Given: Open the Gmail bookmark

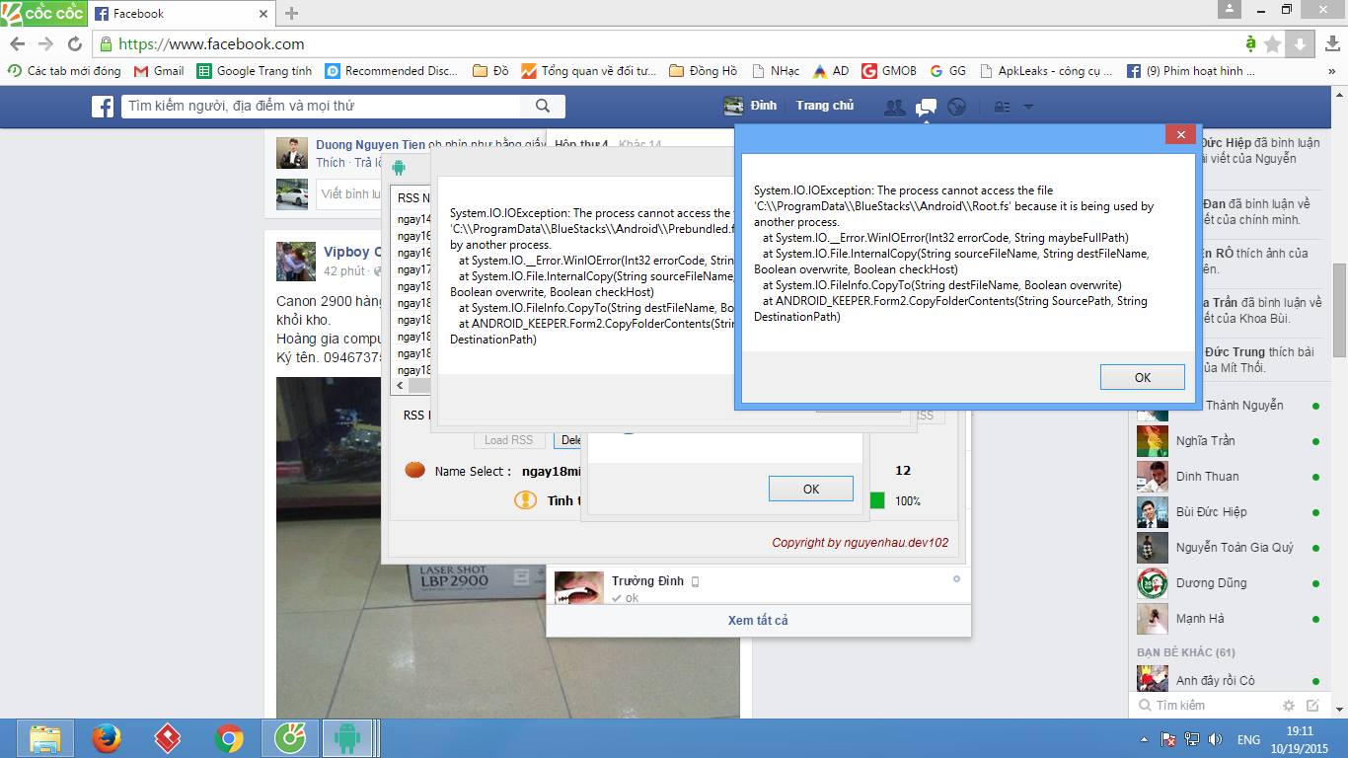Looking at the screenshot, I should coord(159,71).
